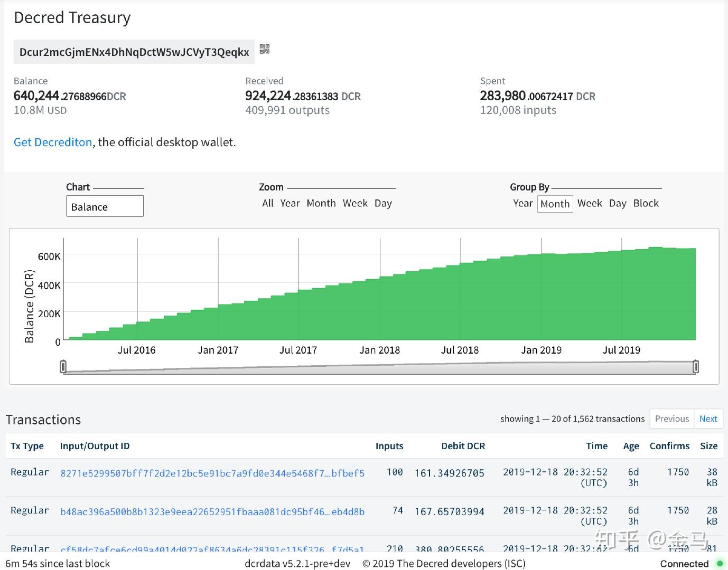
Task: Click the received value 924,224.28361383 DCR
Action: pos(303,96)
